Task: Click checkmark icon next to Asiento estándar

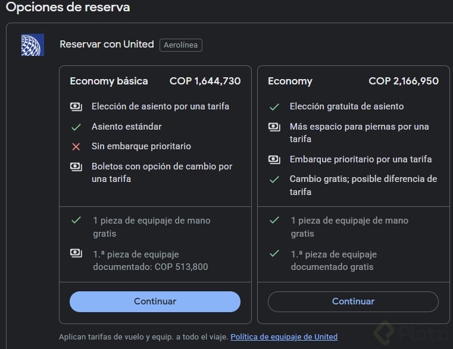Action: [76, 127]
